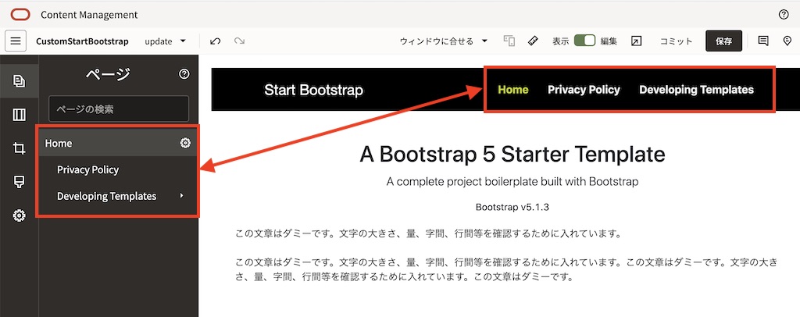The height and width of the screenshot is (317, 800).
Task: Click the コミット commit button
Action: (x=676, y=41)
